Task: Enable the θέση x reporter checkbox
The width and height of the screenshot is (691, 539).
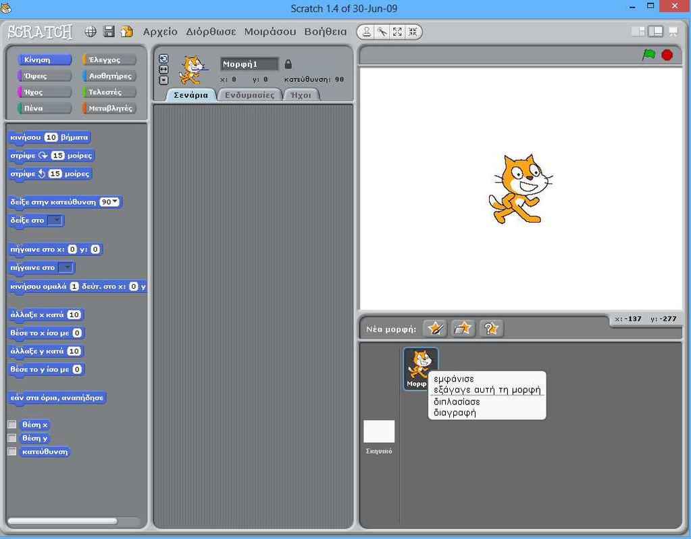Action: point(12,424)
